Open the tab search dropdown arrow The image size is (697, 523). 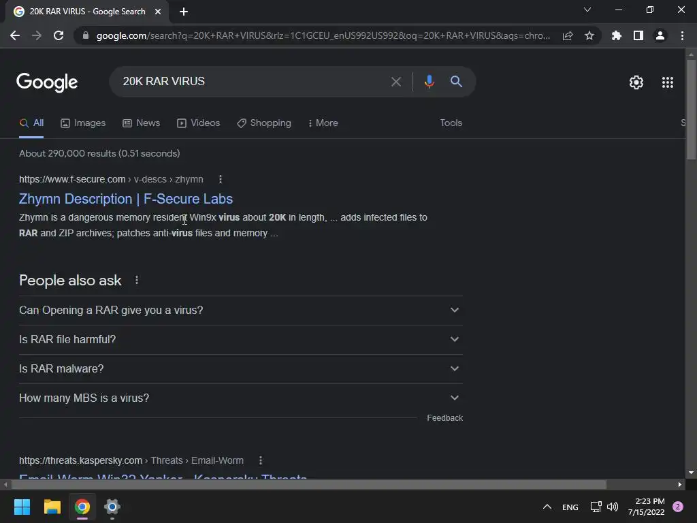pyautogui.click(x=587, y=10)
